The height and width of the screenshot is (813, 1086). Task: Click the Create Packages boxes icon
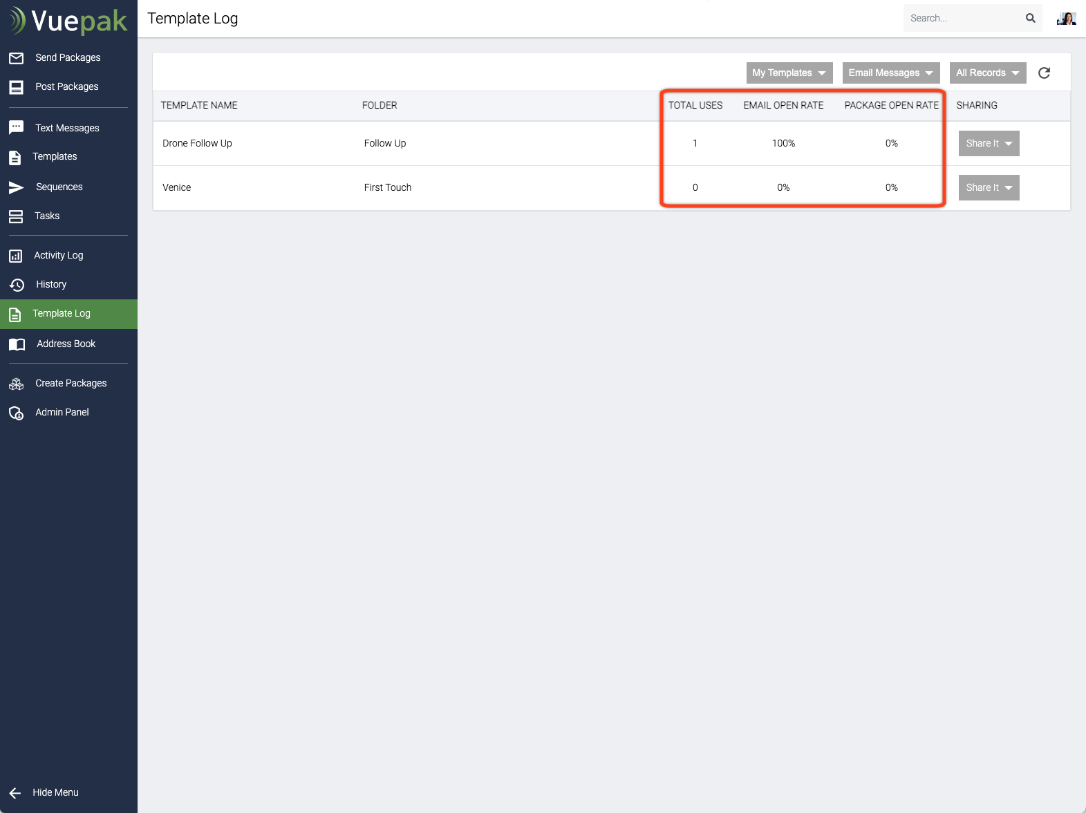pos(17,384)
